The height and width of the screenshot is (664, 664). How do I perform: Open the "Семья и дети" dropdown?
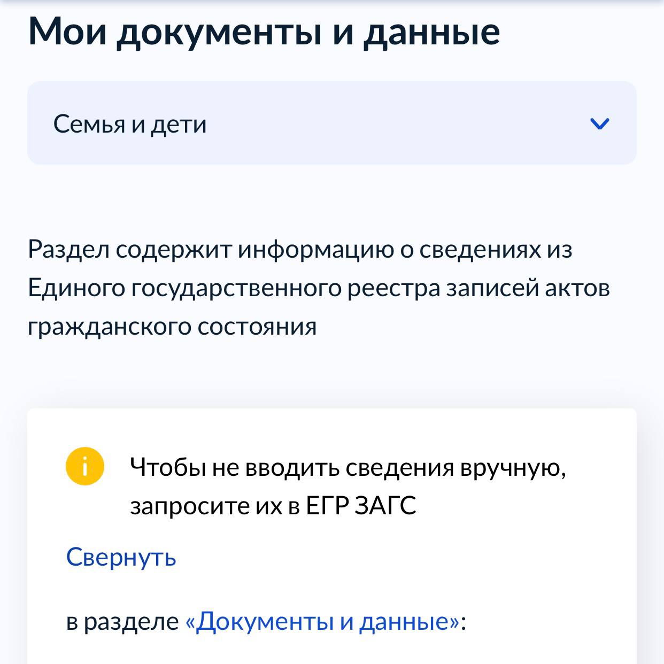point(331,123)
